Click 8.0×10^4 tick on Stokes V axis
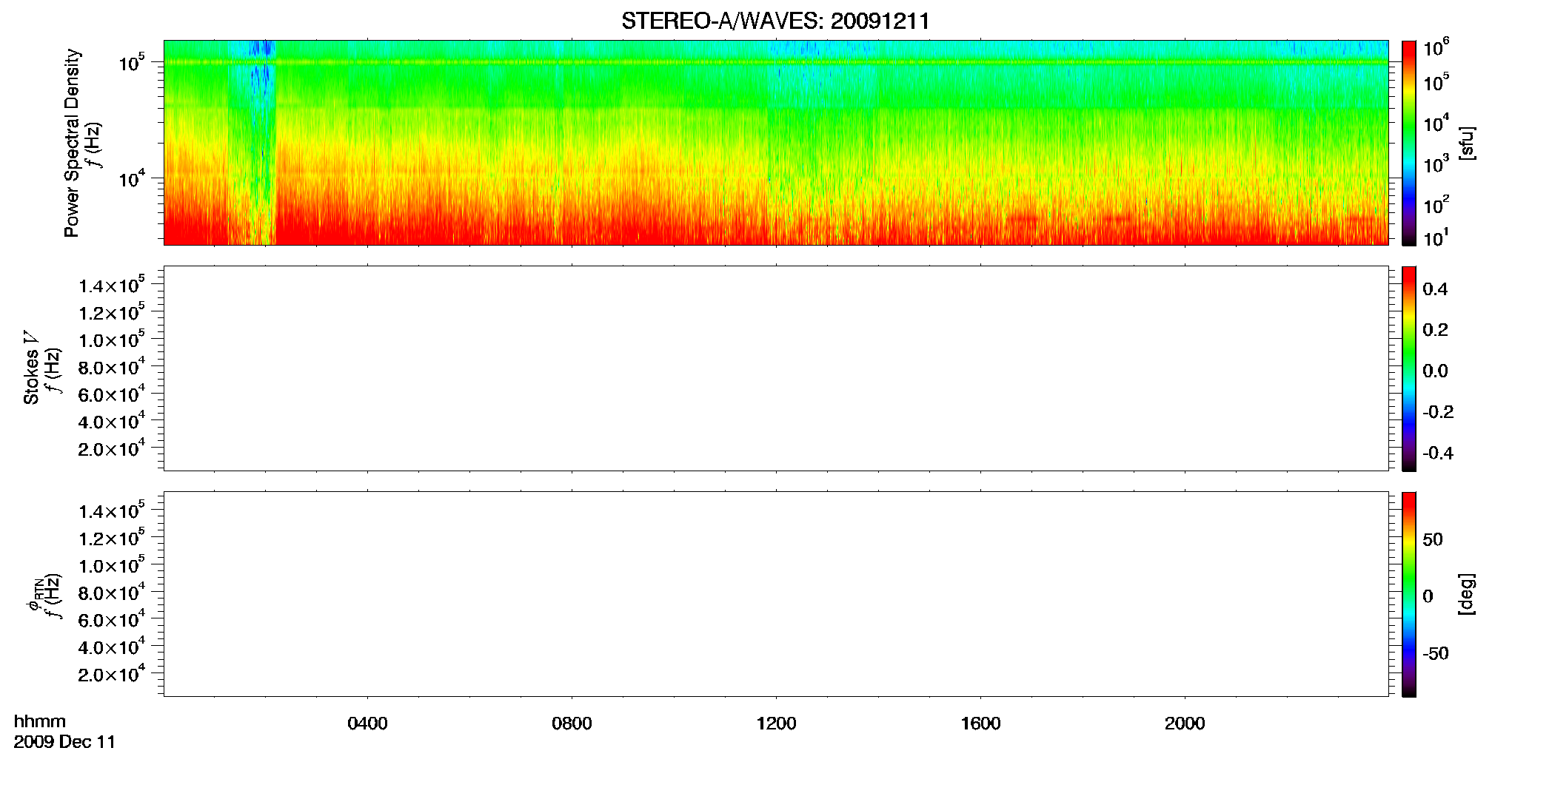Image resolution: width=1552 pixels, height=799 pixels. coord(112,366)
